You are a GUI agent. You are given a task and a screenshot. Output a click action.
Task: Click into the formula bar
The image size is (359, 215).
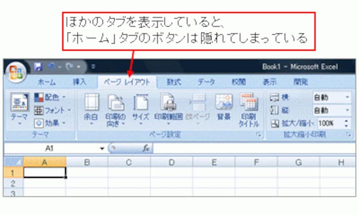click(254, 149)
